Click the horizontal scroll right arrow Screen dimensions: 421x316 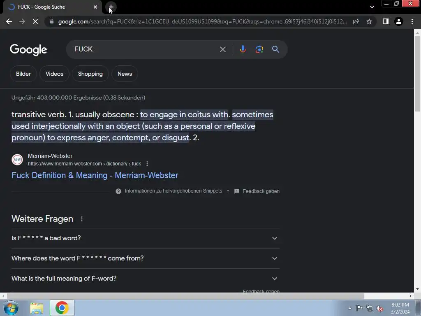411,296
